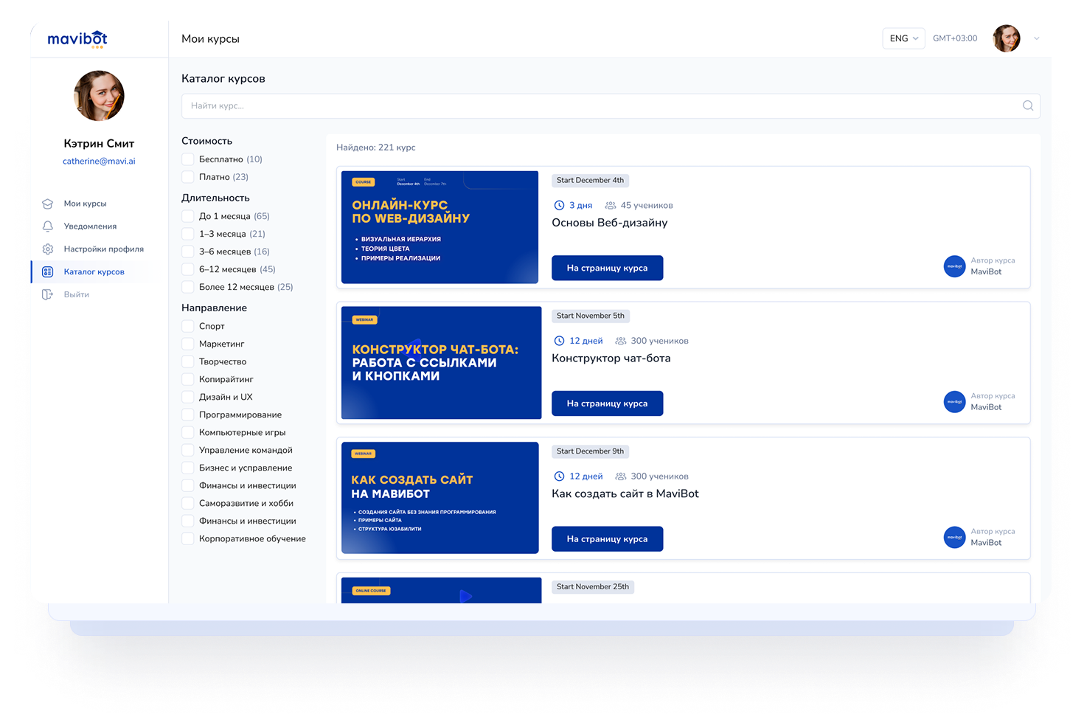Screen dimensions: 1084x728
Task: Go to Уведомления in sidebar menu
Action: point(90,226)
